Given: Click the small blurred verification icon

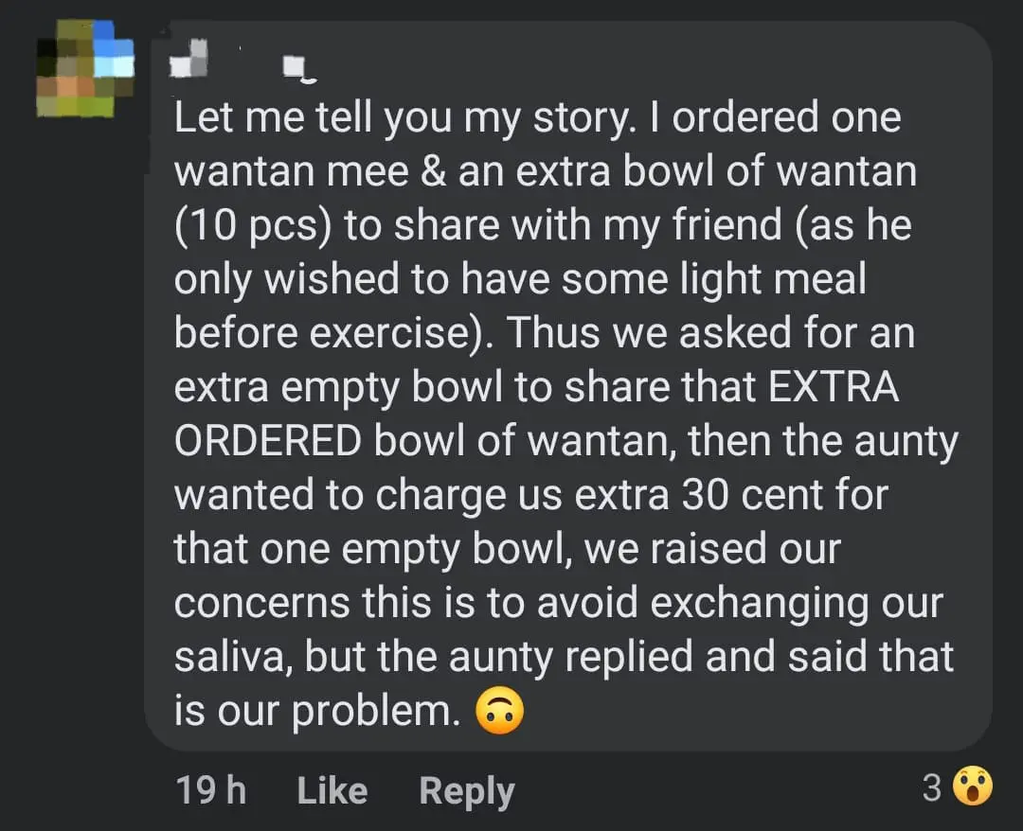Looking at the screenshot, I should 294,64.
